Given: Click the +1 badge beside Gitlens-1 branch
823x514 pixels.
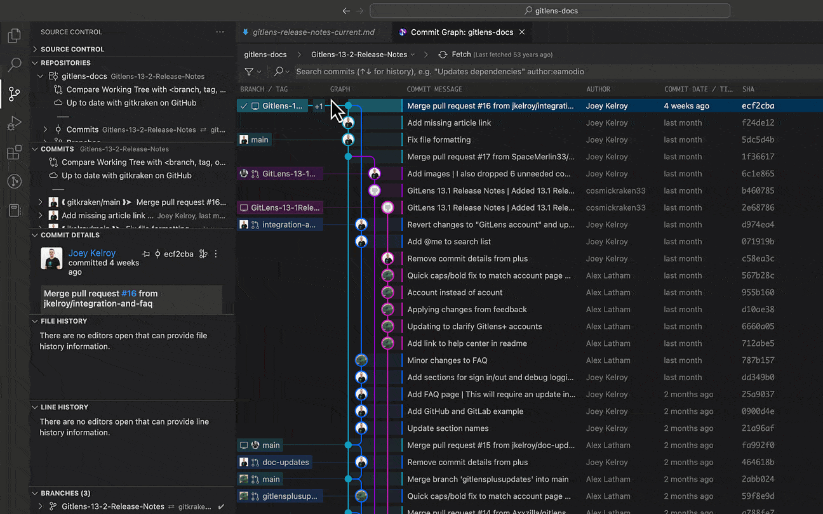Looking at the screenshot, I should tap(319, 106).
